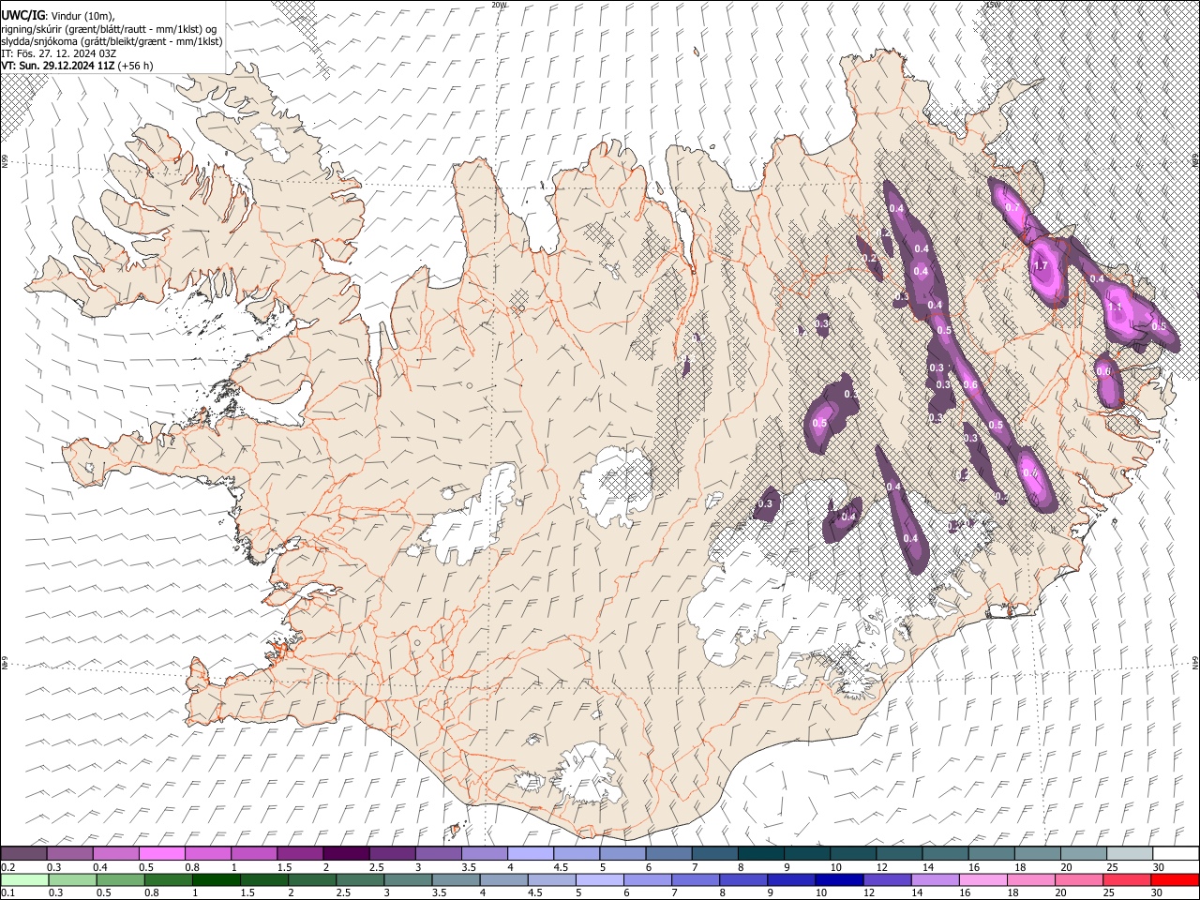1200x900 pixels.
Task: Click the 0.1 label on the rain scale
Action: pyautogui.click(x=7, y=892)
